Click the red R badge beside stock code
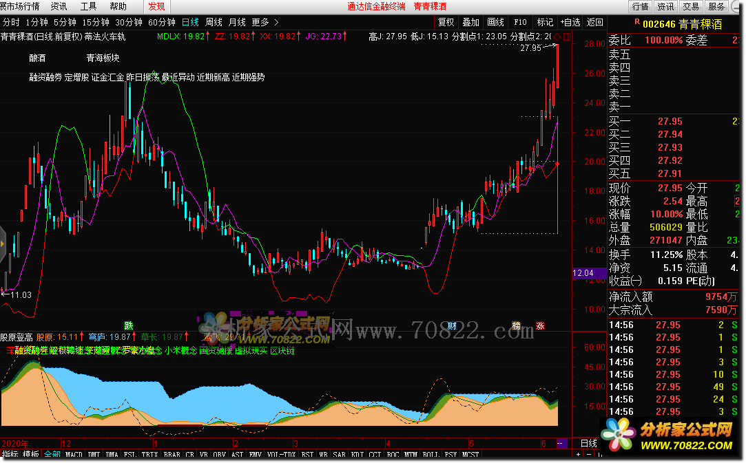This screenshot has width=746, height=463. pos(637,22)
